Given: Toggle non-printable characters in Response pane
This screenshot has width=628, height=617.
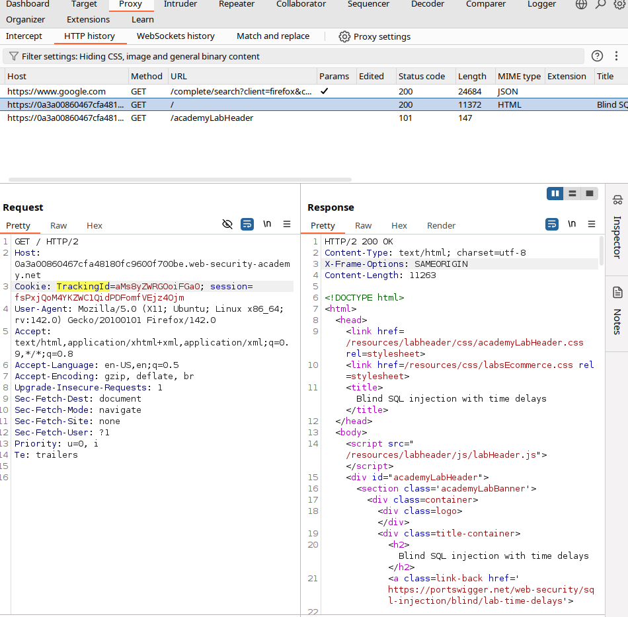Looking at the screenshot, I should [572, 224].
